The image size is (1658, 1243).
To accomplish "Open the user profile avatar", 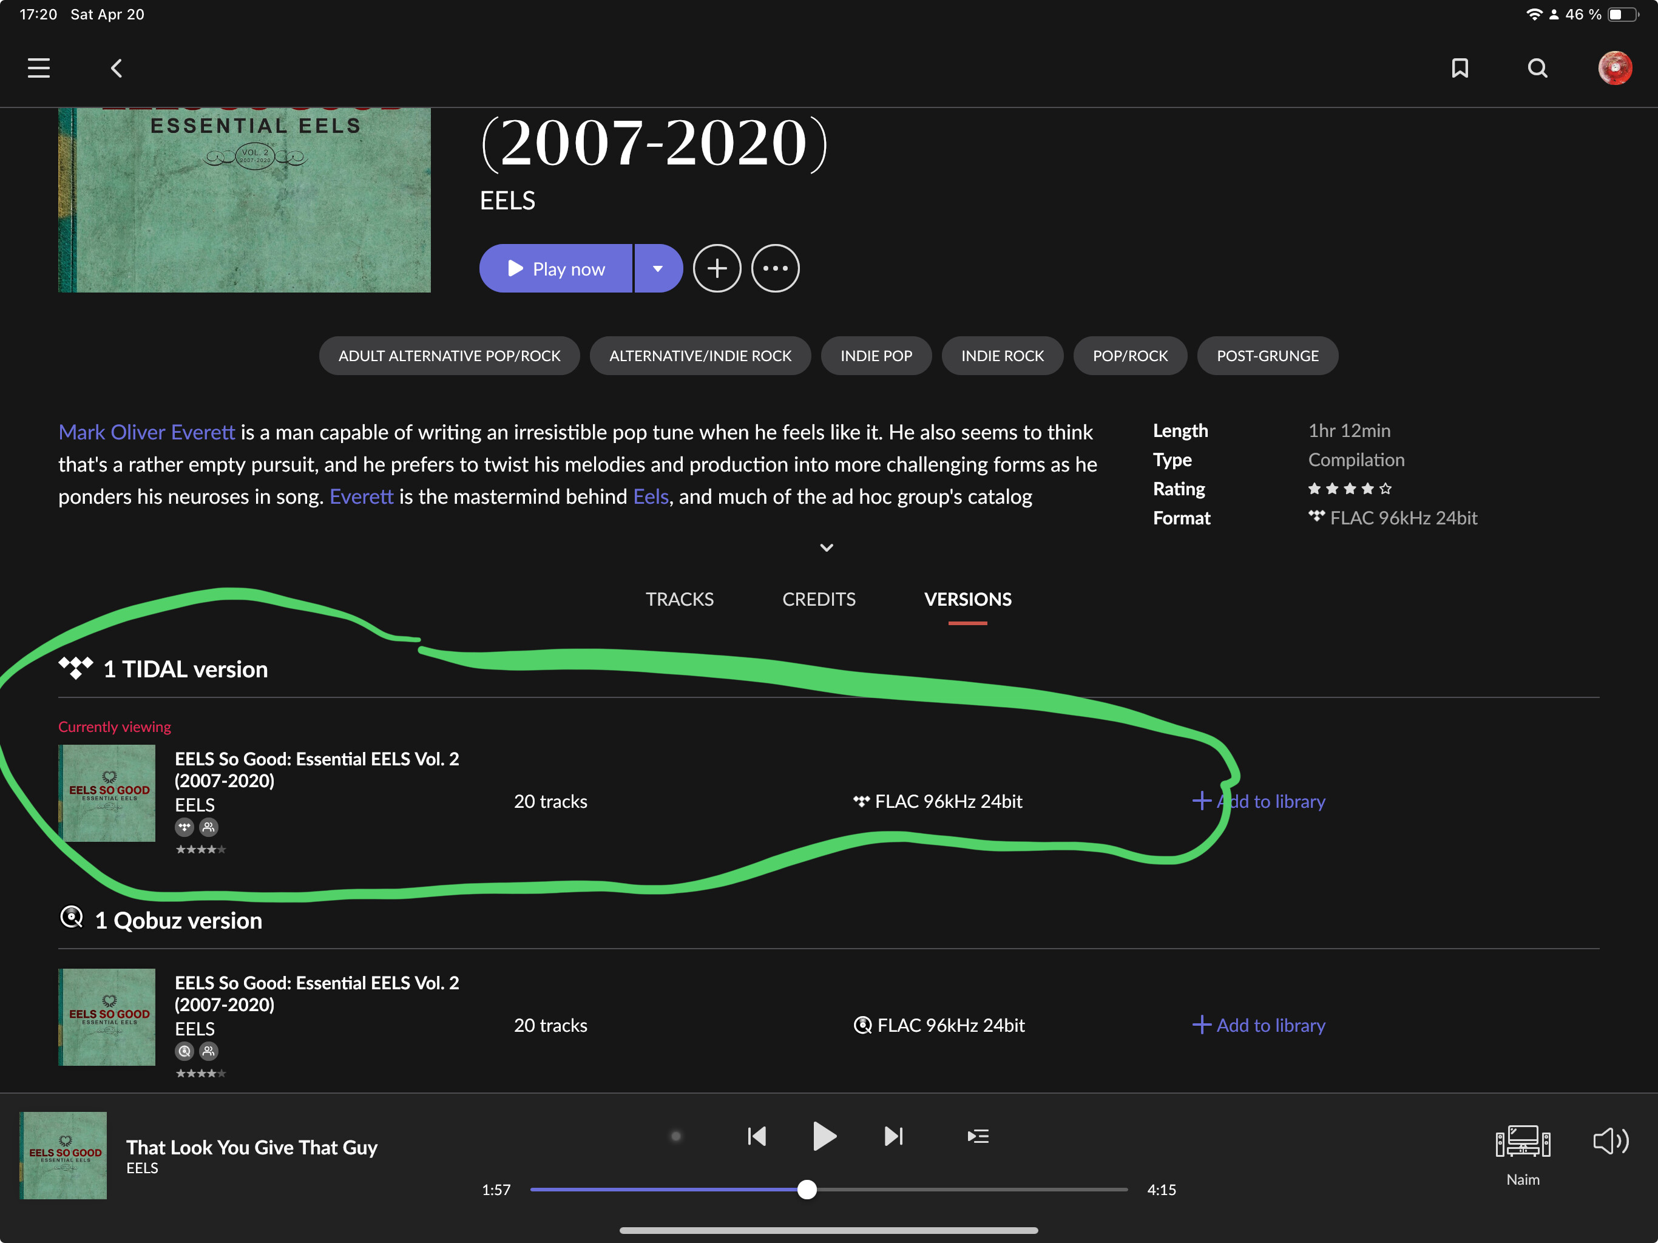I will click(x=1614, y=68).
